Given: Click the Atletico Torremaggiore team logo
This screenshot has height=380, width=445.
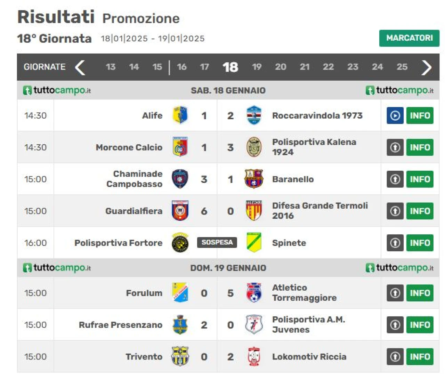Looking at the screenshot, I should pyautogui.click(x=254, y=293).
